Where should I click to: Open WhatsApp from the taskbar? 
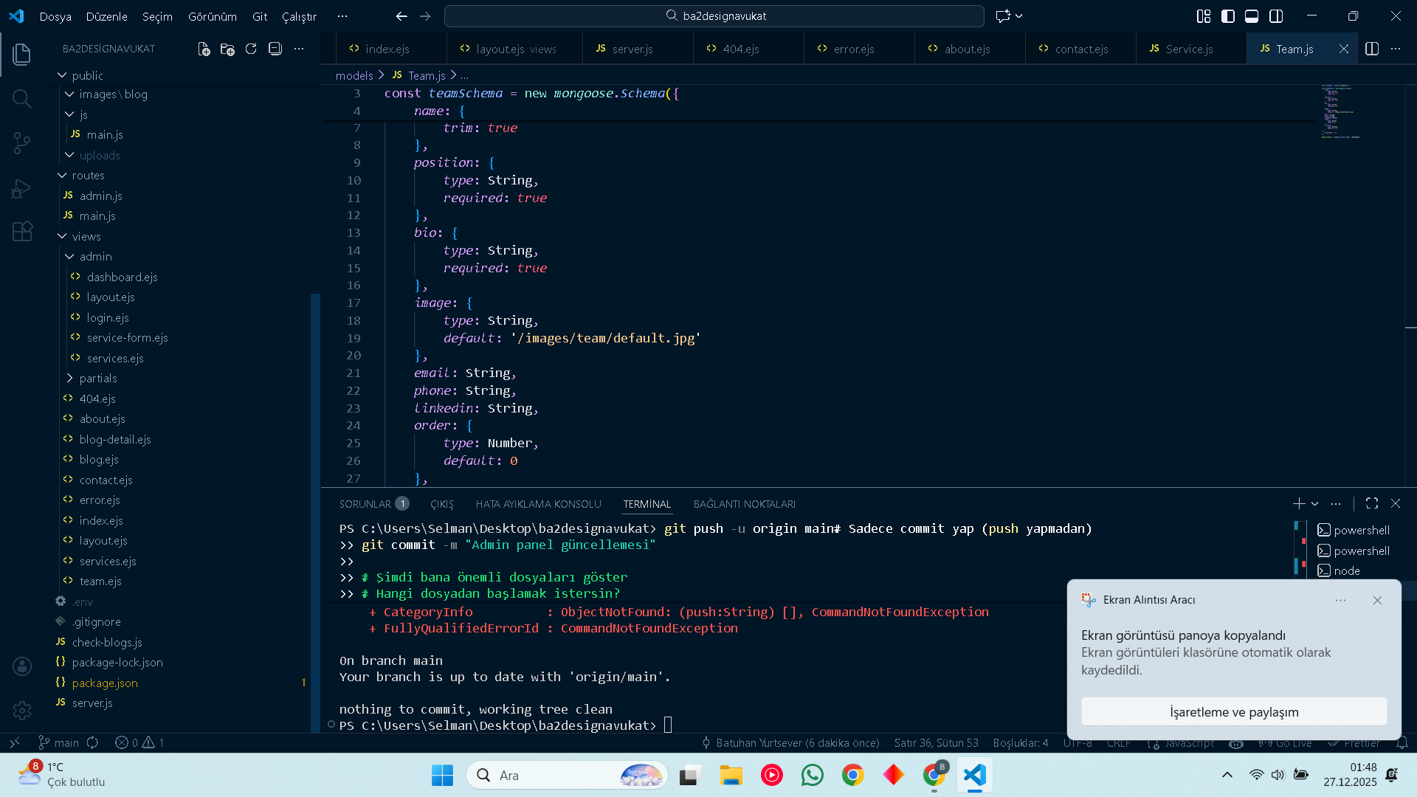812,775
